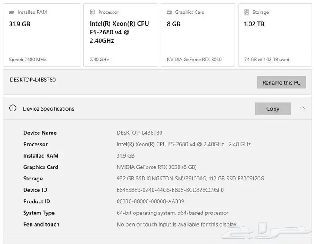This screenshot has height=244, width=314.
Task: Click the DESKTOP-L4B8T80 name beside Rename button
Action: point(33,80)
